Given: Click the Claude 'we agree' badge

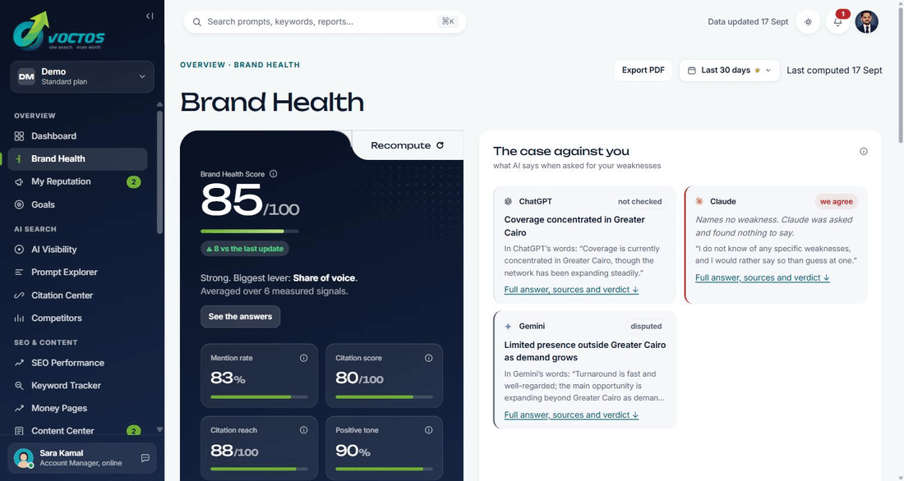Looking at the screenshot, I should (x=836, y=202).
